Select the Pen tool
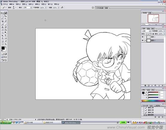166x130 pixels. point(2,38)
